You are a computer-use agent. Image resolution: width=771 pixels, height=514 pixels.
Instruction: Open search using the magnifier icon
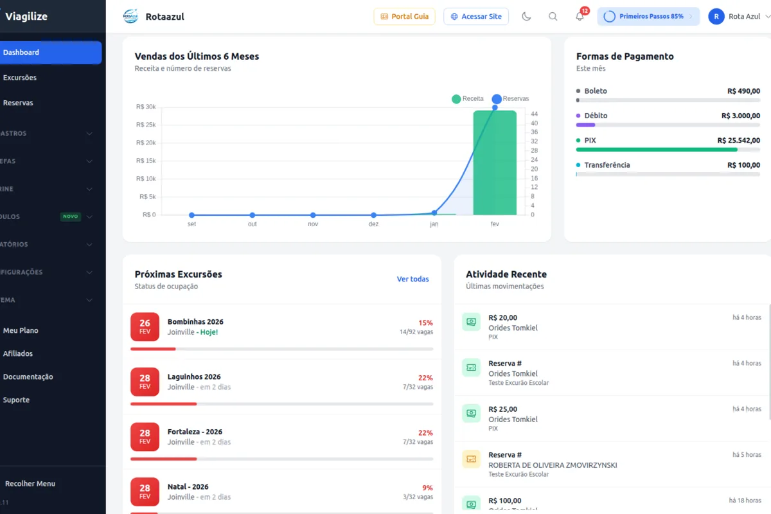click(553, 17)
